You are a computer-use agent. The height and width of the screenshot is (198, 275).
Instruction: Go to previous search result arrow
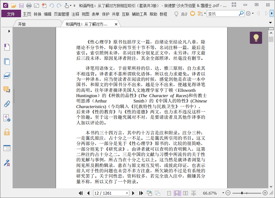tap(258, 13)
